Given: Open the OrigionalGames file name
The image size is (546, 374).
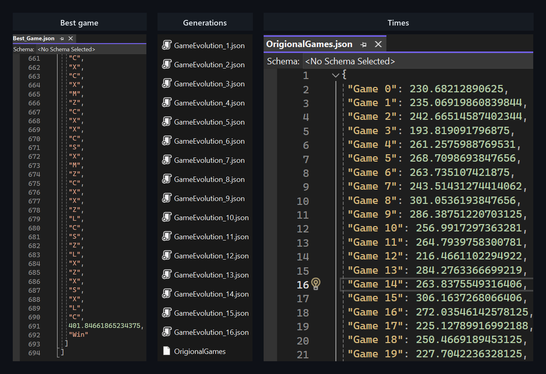Looking at the screenshot, I should (200, 351).
